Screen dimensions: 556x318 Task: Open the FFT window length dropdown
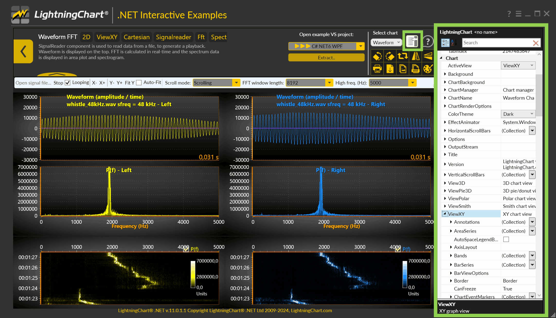point(309,83)
